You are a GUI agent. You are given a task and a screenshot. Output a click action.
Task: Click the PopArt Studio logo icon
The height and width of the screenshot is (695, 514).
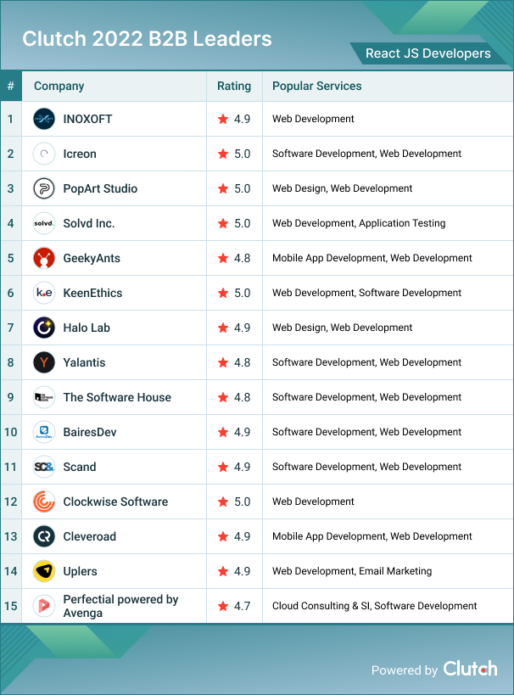44,188
